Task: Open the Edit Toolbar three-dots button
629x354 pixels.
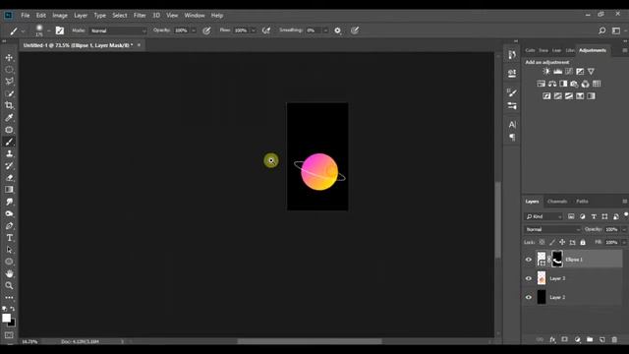Action: 9,297
